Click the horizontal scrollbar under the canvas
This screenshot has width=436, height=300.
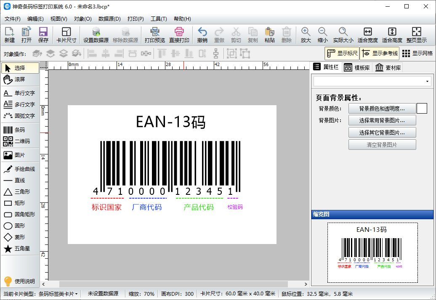tap(173, 284)
